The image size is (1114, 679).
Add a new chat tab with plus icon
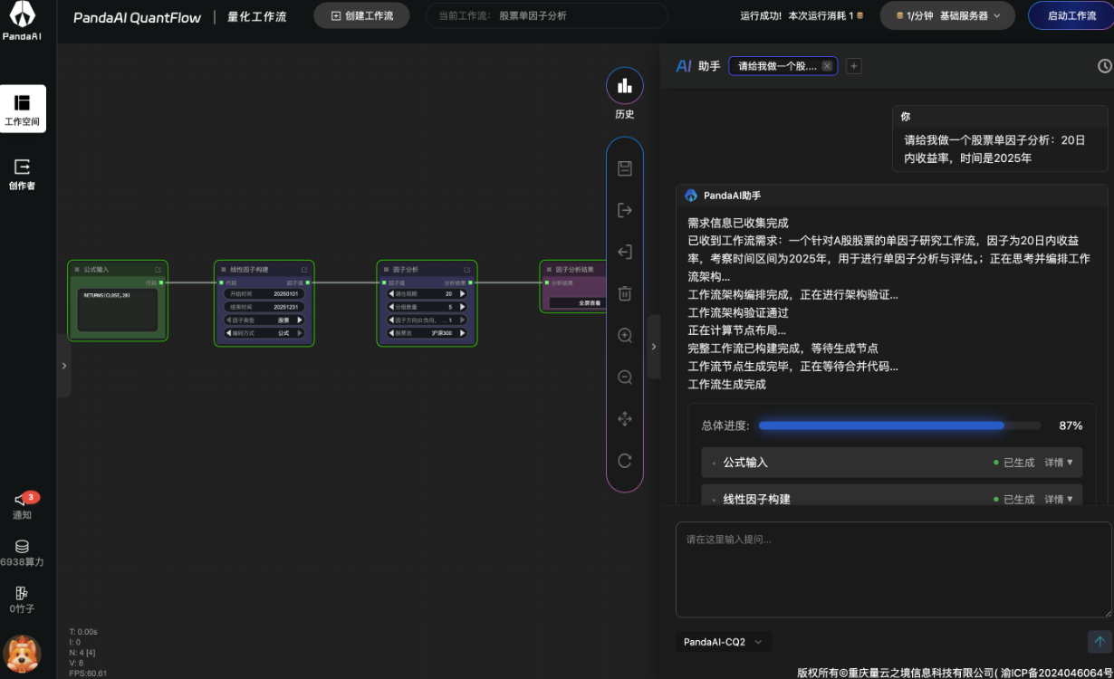[x=853, y=66]
